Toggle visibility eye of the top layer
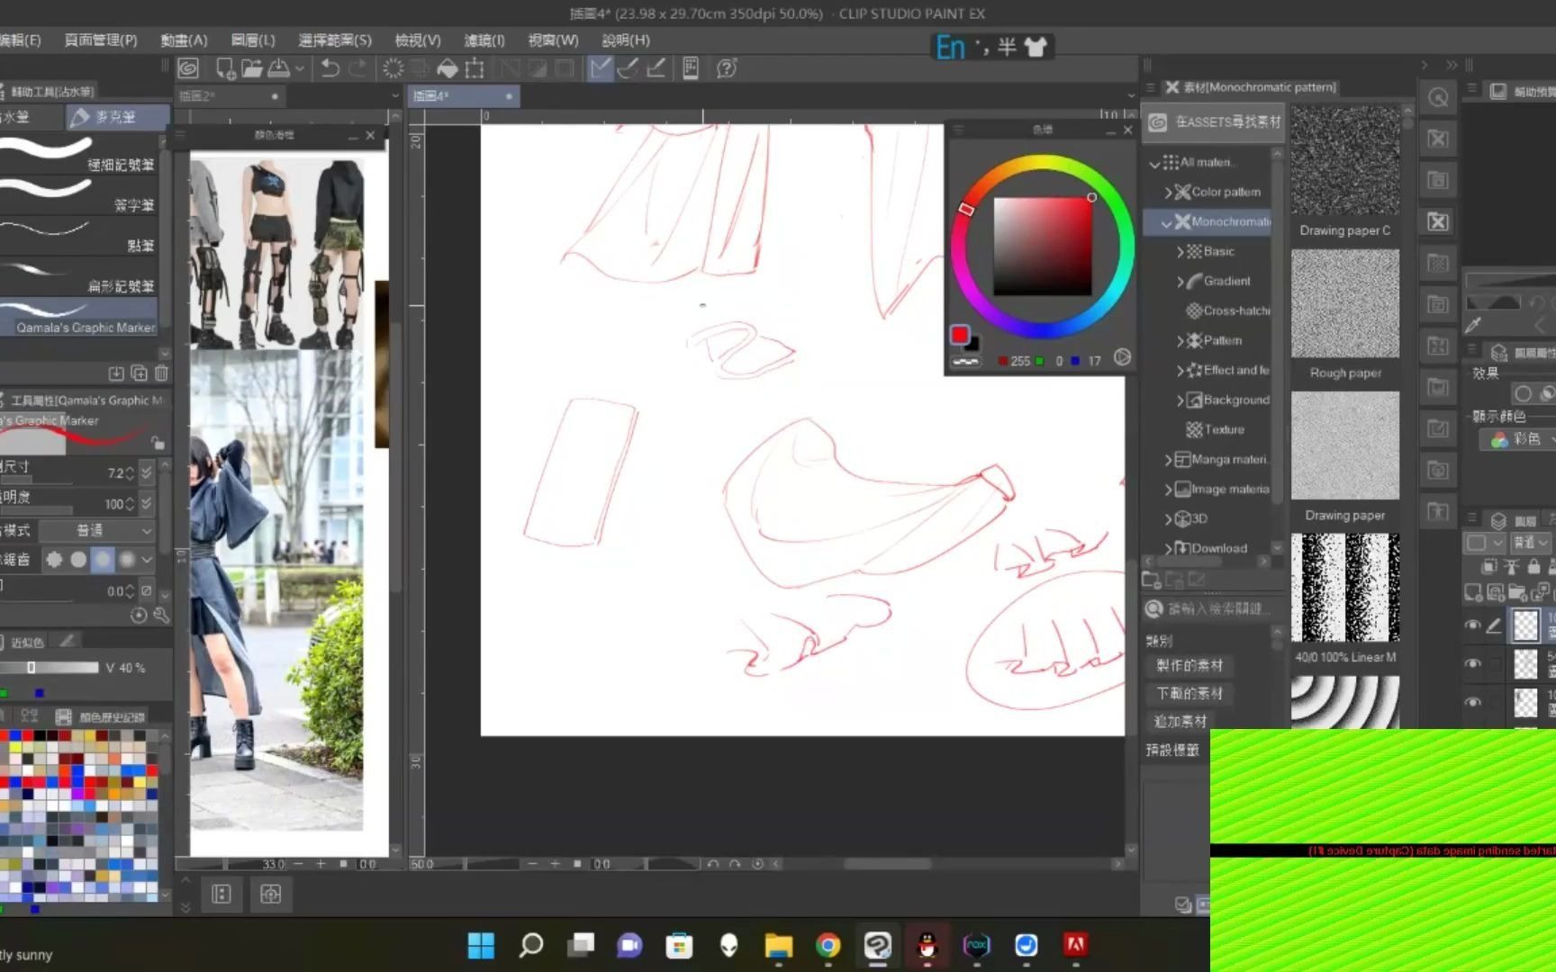Viewport: 1556px width, 972px height. 1473,625
